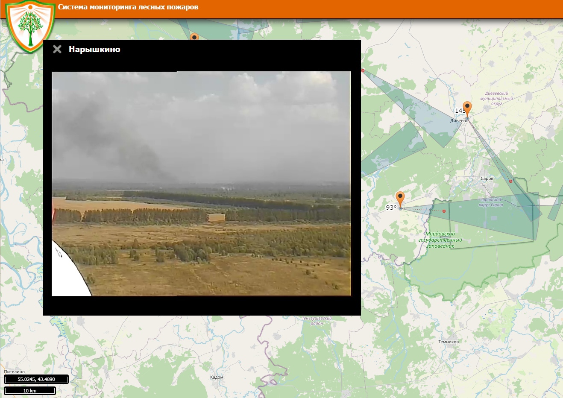Close the Нарышкино camera popup
Viewport: 563px width, 398px height.
click(x=57, y=50)
